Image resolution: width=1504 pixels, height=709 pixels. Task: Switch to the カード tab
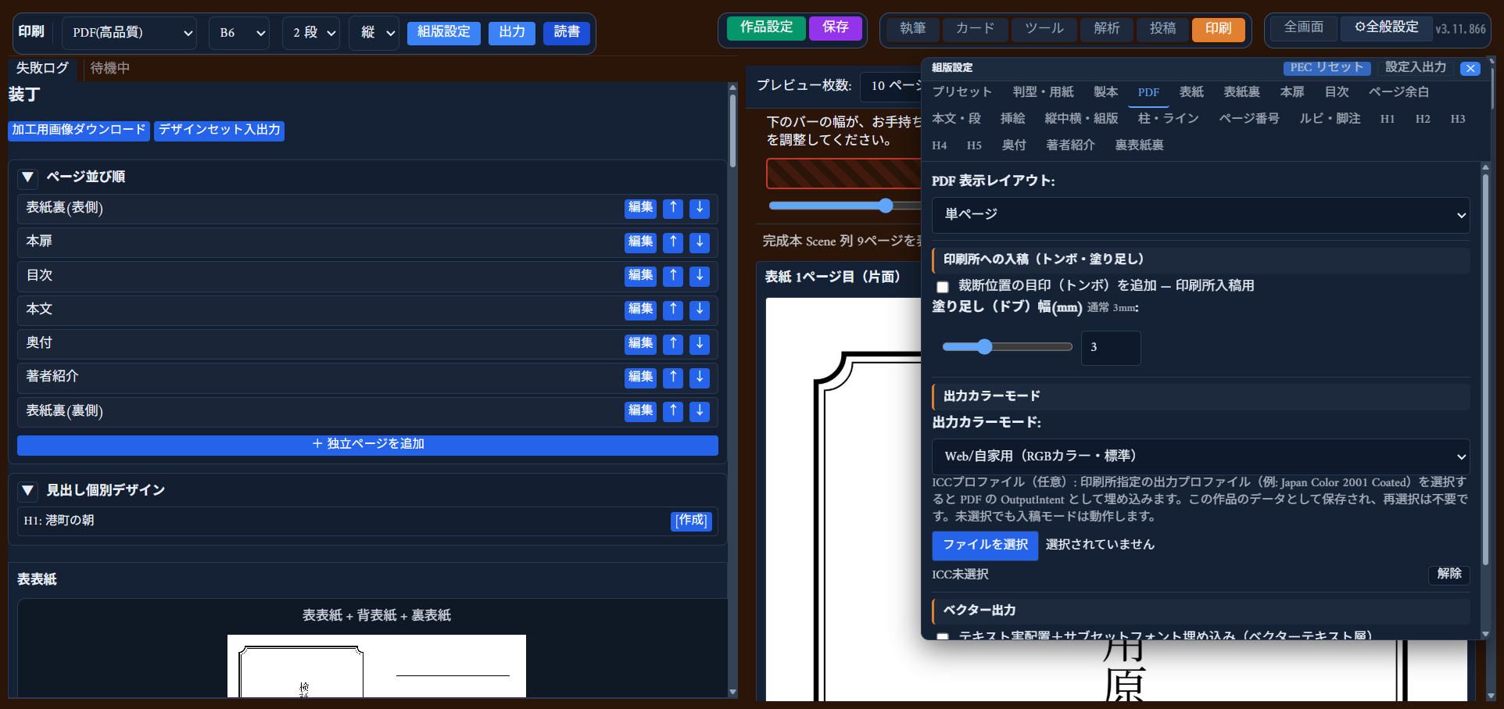tap(975, 29)
